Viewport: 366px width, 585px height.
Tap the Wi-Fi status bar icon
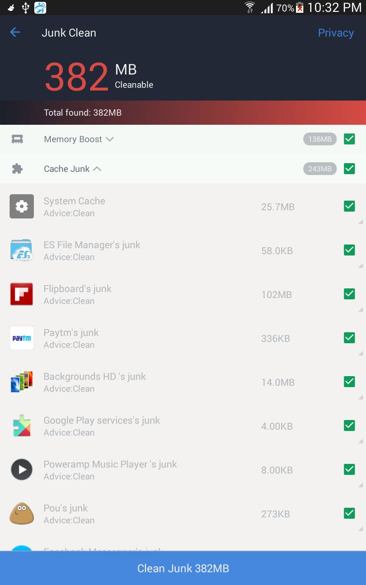[250, 7]
